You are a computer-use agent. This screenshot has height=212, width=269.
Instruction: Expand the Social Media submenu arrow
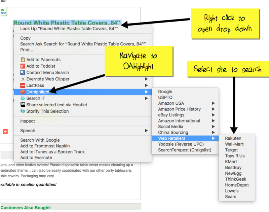pos(213,127)
